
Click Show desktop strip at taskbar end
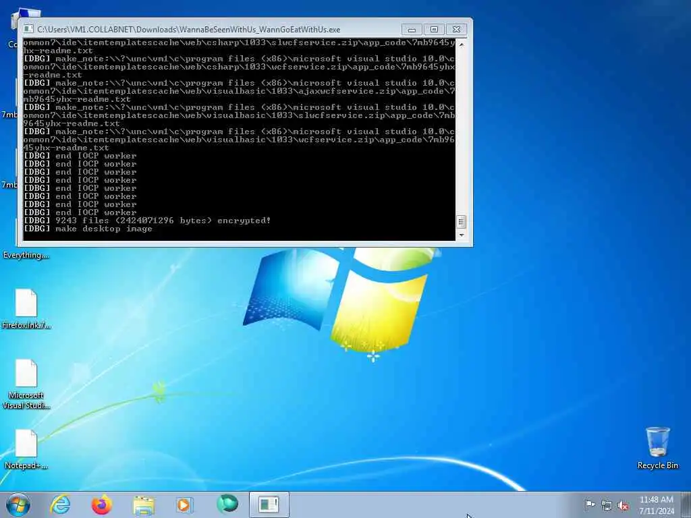click(686, 505)
